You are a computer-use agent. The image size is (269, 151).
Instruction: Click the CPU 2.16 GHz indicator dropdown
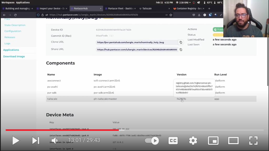point(183,2)
